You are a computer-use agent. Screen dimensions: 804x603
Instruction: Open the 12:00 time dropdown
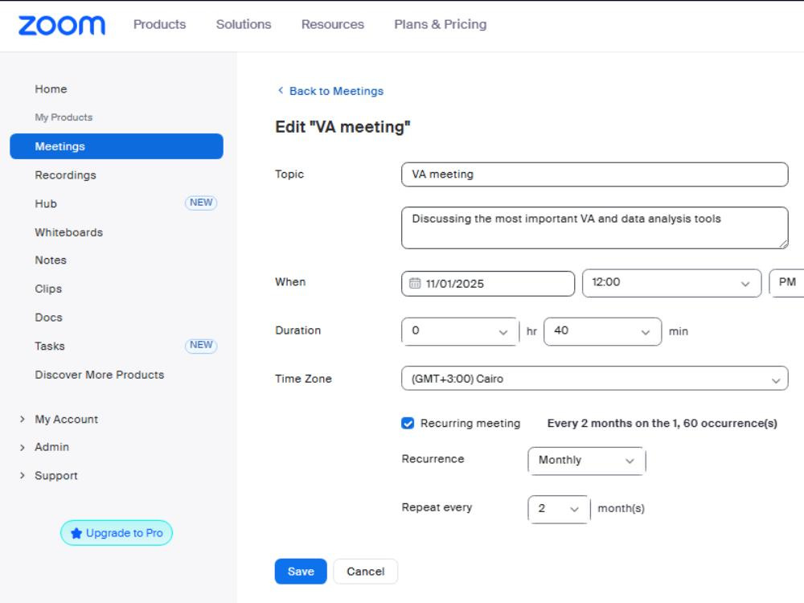671,282
